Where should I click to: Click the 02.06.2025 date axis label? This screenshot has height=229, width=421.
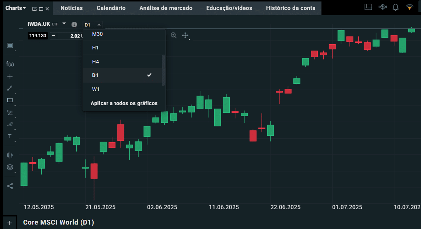162,207
